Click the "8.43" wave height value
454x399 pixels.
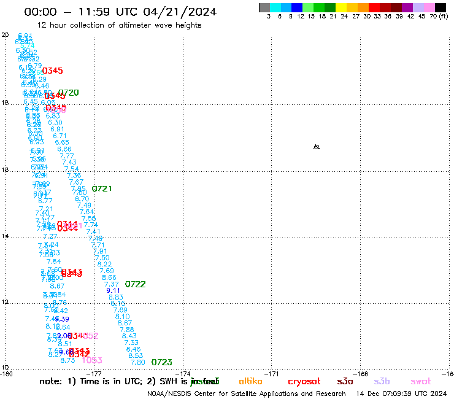click(129, 336)
